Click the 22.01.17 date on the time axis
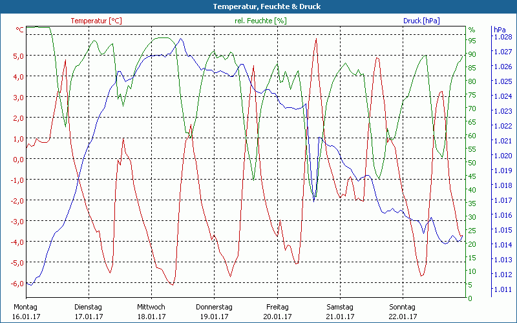 tap(403, 317)
